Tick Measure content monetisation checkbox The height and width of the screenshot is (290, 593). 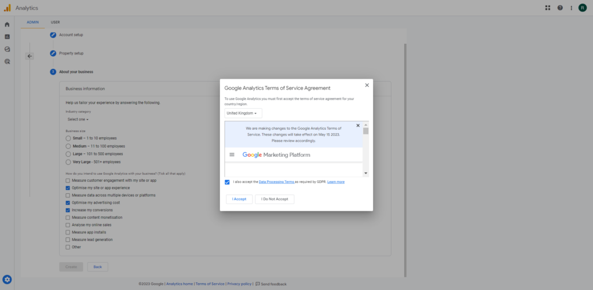[x=68, y=218]
